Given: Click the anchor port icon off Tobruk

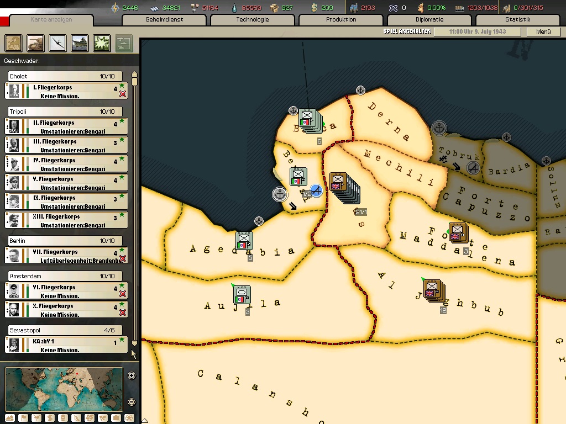Looking at the screenshot, I should coord(439,128).
